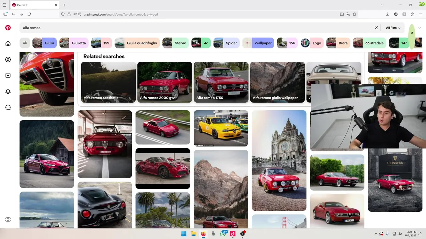426x239 pixels.
Task: Open related search Alfa romeo 2000 gtv
Action: click(x=164, y=82)
